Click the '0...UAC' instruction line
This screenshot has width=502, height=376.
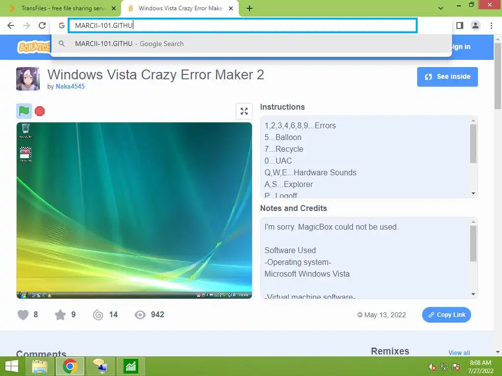click(278, 161)
